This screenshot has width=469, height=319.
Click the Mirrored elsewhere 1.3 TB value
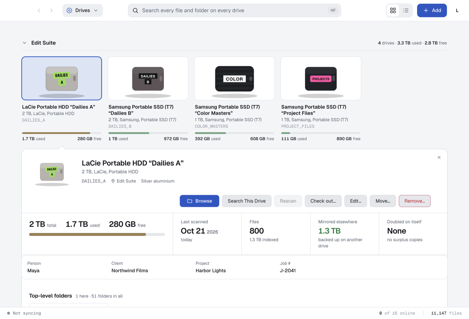pos(329,231)
